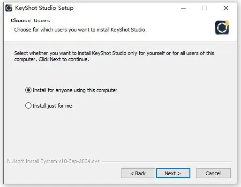Select the 'Install for anyone using this computer' radio
The image size is (241, 187).
(x=28, y=90)
